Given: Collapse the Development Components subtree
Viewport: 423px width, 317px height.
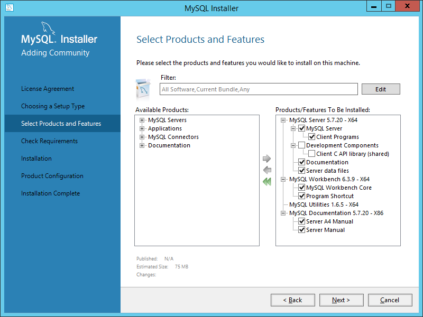Looking at the screenshot, I should pyautogui.click(x=293, y=146).
